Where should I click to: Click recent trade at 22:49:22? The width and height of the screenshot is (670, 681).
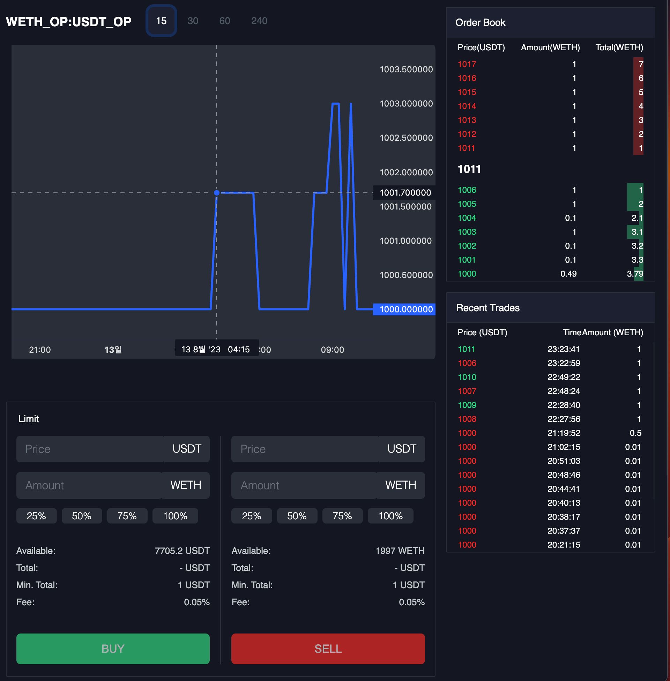(x=550, y=377)
